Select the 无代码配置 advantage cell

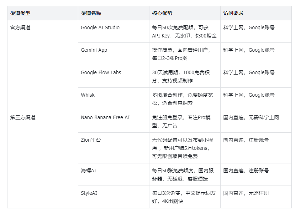tap(185, 148)
